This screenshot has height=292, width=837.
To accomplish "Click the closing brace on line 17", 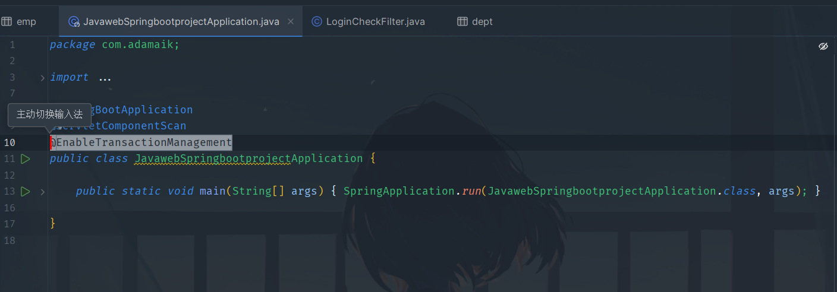I will pos(53,223).
